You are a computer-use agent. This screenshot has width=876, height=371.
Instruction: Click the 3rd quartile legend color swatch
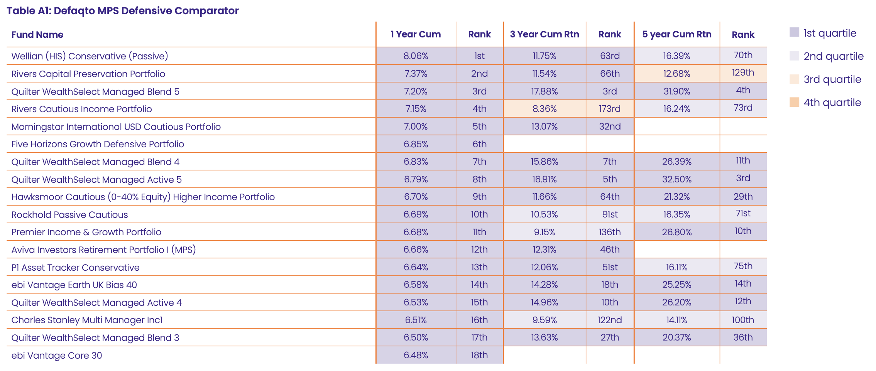[x=794, y=79]
